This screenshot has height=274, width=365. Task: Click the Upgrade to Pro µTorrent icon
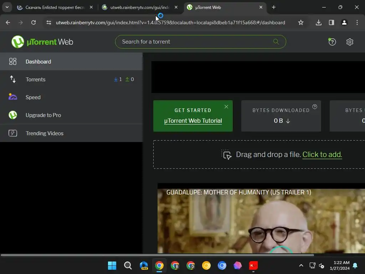point(13,115)
